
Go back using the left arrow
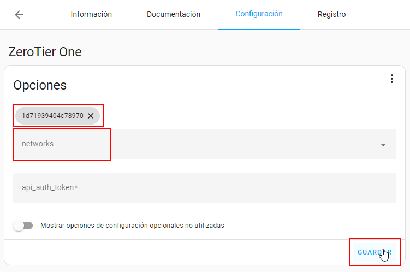point(19,15)
